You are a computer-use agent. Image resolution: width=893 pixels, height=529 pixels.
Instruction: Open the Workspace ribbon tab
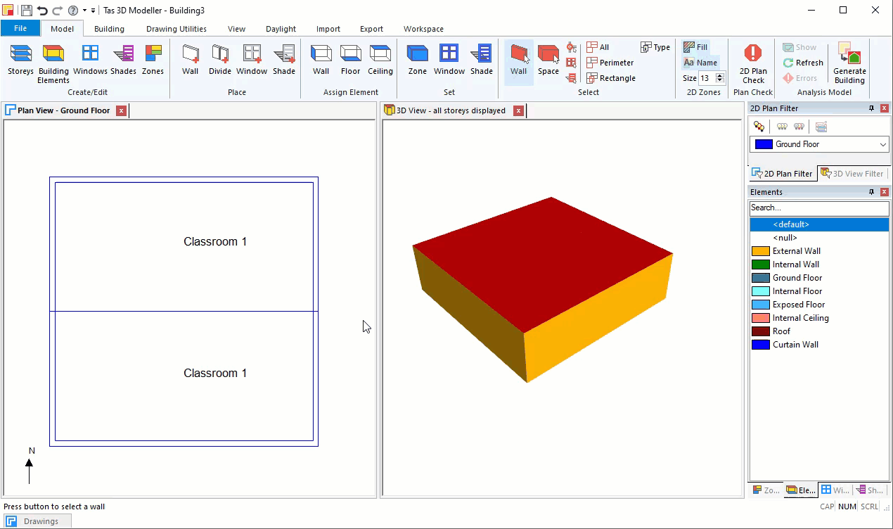point(423,29)
